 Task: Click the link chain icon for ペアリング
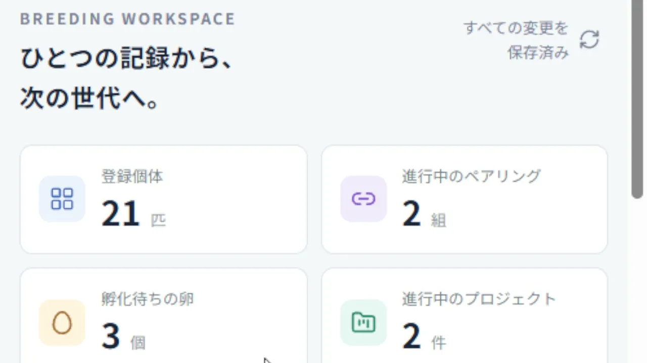pos(363,199)
